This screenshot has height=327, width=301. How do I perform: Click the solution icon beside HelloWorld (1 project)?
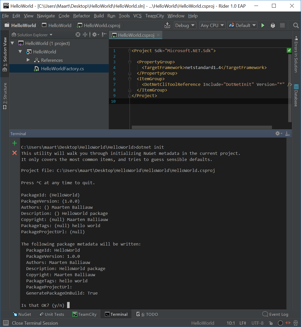tap(21, 43)
